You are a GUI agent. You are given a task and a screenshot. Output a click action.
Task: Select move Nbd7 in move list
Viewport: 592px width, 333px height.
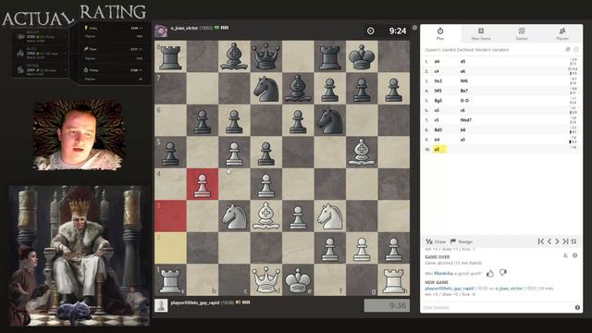point(466,120)
